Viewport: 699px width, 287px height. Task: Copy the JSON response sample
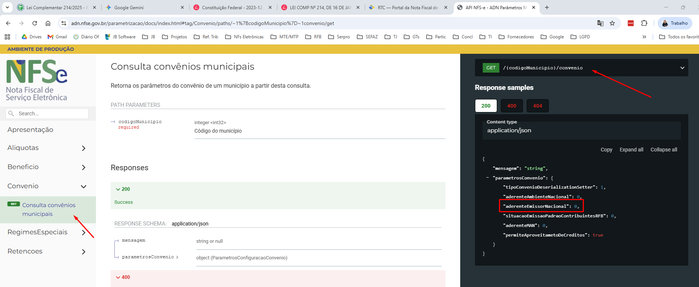click(x=606, y=150)
